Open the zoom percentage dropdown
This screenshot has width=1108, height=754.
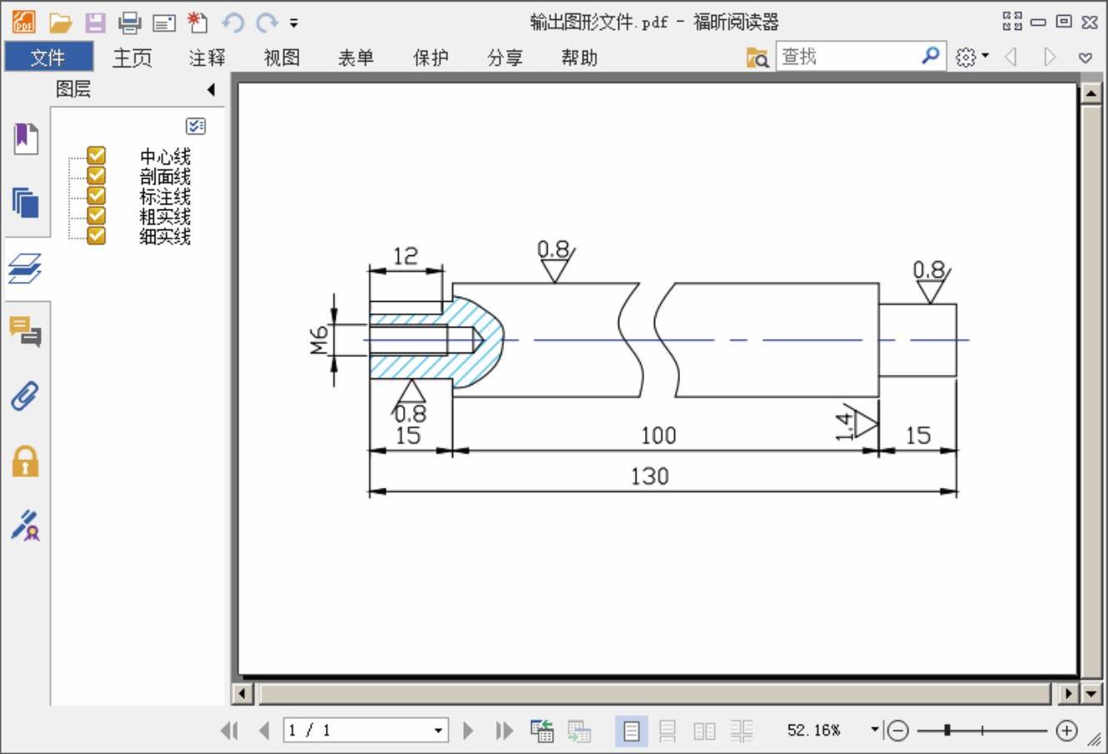click(874, 730)
